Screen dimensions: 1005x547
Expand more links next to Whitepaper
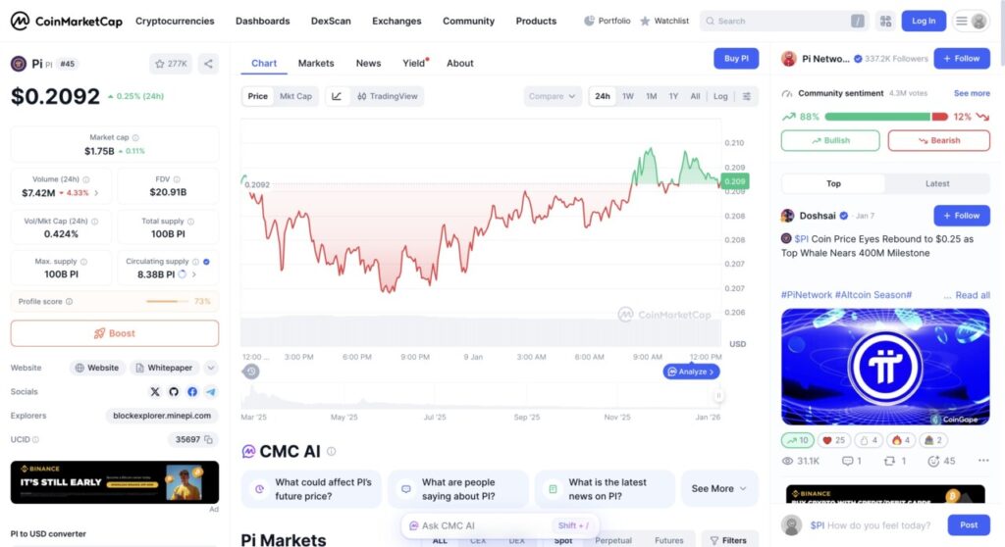tap(211, 368)
